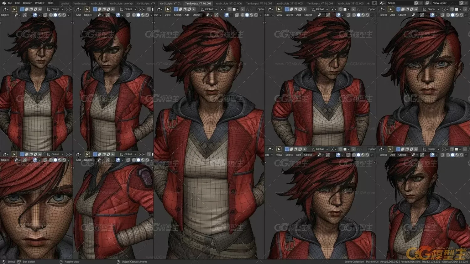Switch center viewport to solid shading

click(x=247, y=15)
